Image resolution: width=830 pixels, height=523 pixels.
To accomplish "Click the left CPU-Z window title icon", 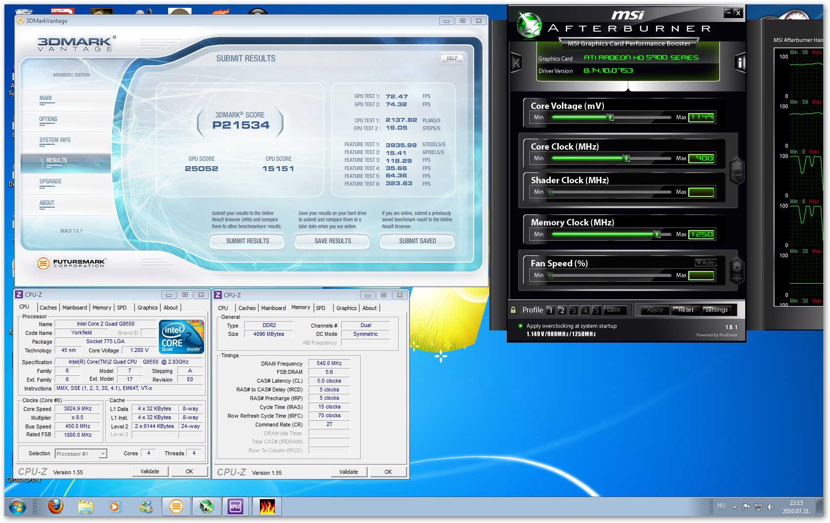I will (x=19, y=294).
